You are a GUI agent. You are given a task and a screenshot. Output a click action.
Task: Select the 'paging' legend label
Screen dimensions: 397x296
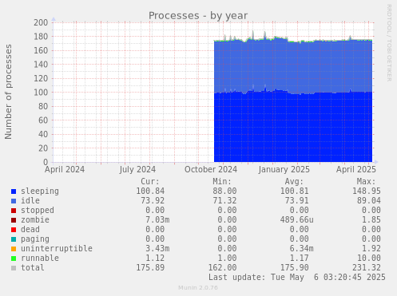coord(35,239)
